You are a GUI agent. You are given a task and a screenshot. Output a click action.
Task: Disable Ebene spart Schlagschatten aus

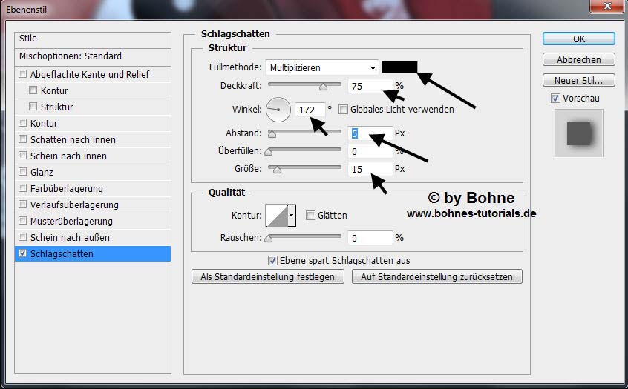(x=272, y=261)
